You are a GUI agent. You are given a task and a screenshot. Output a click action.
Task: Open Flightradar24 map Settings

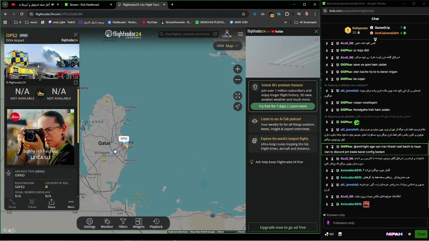tap(89, 223)
